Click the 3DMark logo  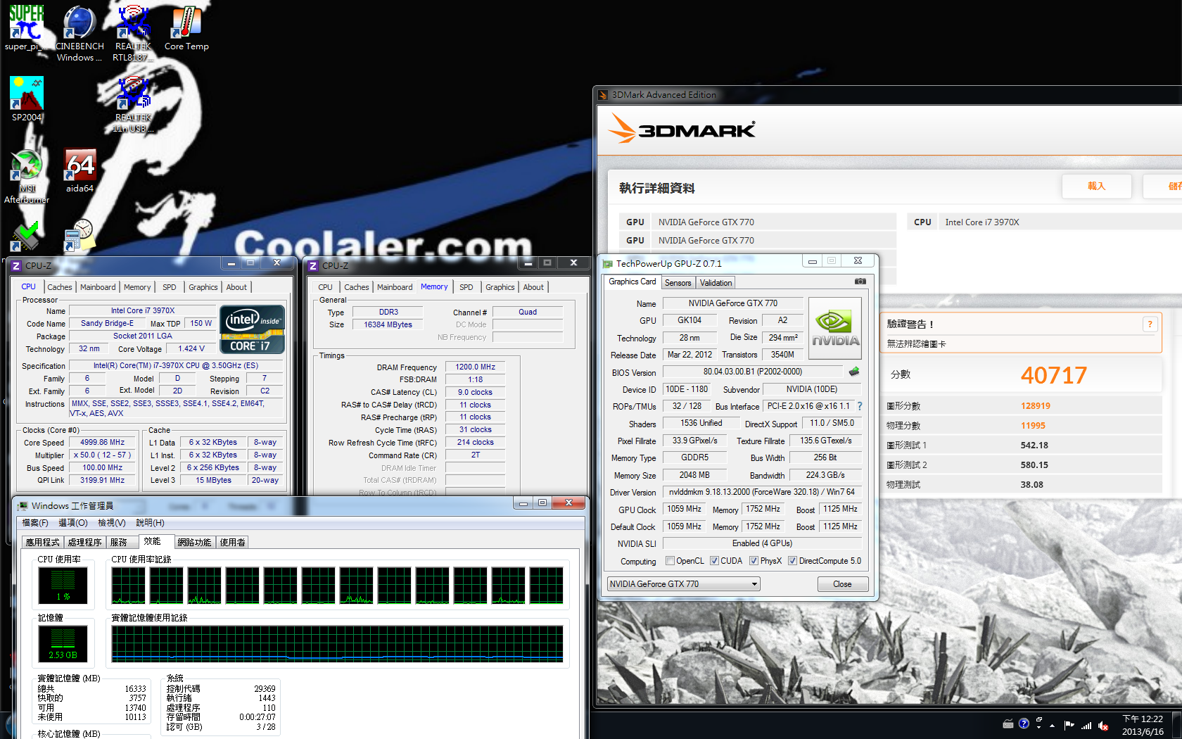pyautogui.click(x=682, y=130)
